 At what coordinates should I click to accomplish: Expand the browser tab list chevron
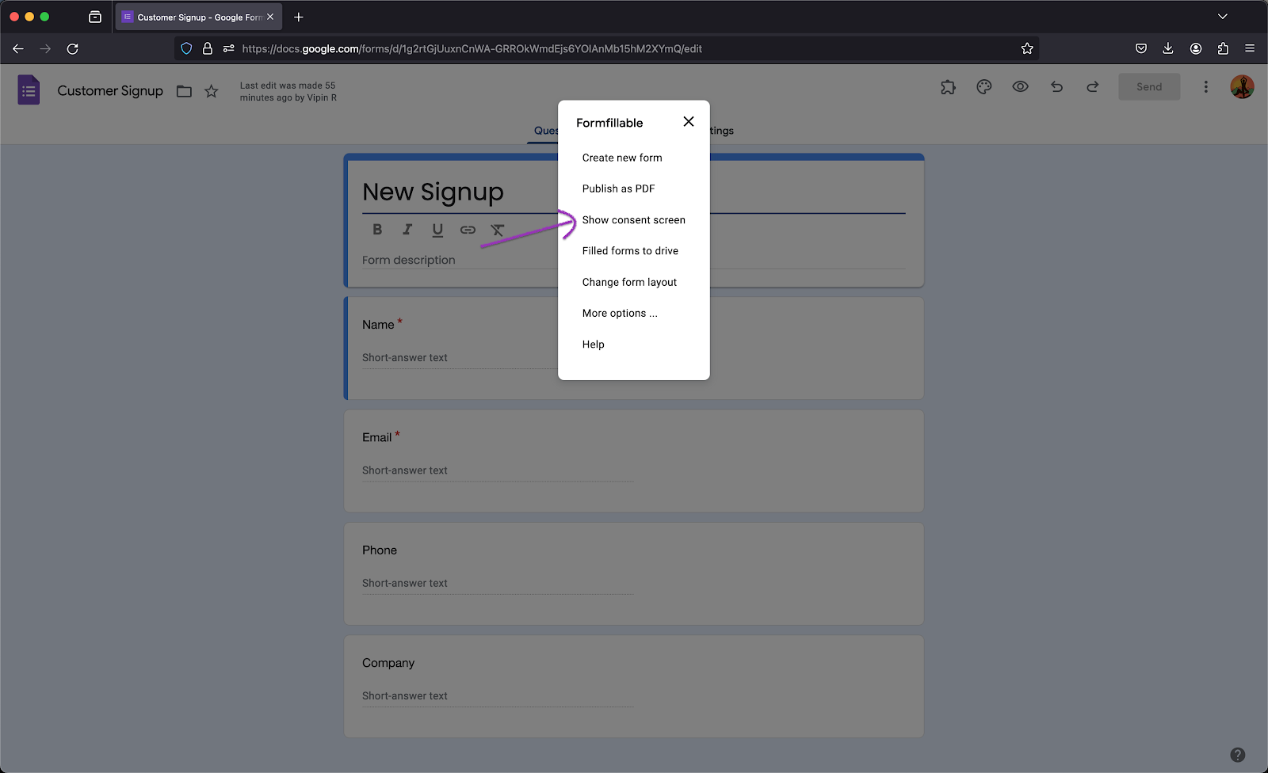tap(1222, 17)
